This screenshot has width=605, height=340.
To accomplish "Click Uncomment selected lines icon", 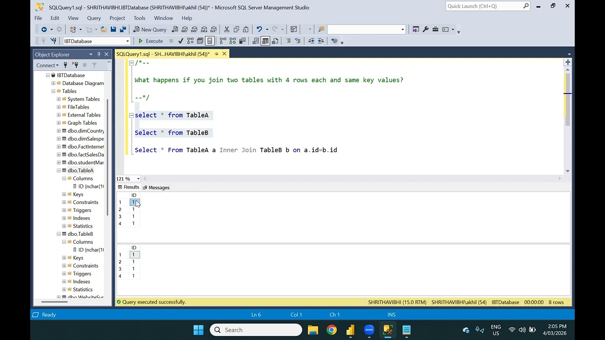I will (298, 41).
